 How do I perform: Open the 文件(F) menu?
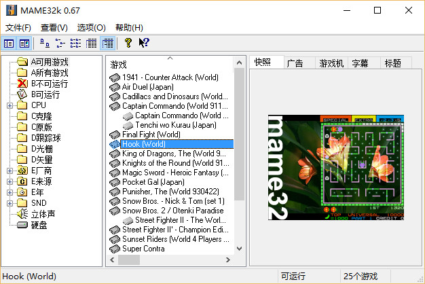(x=18, y=27)
